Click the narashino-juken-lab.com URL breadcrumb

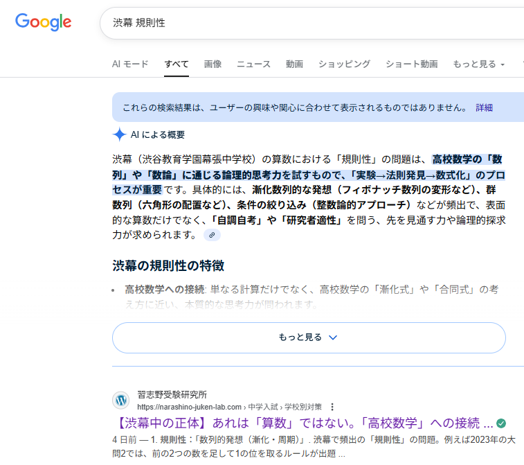click(x=189, y=407)
